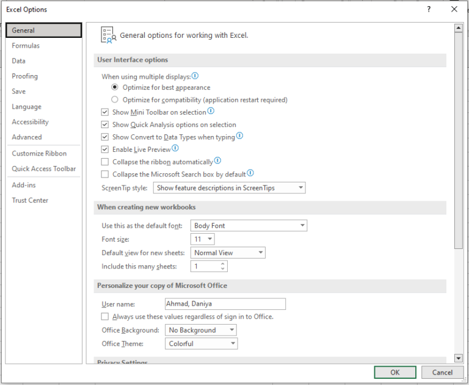
Task: Enable Collapse the ribbon automatically
Action: pyautogui.click(x=104, y=162)
